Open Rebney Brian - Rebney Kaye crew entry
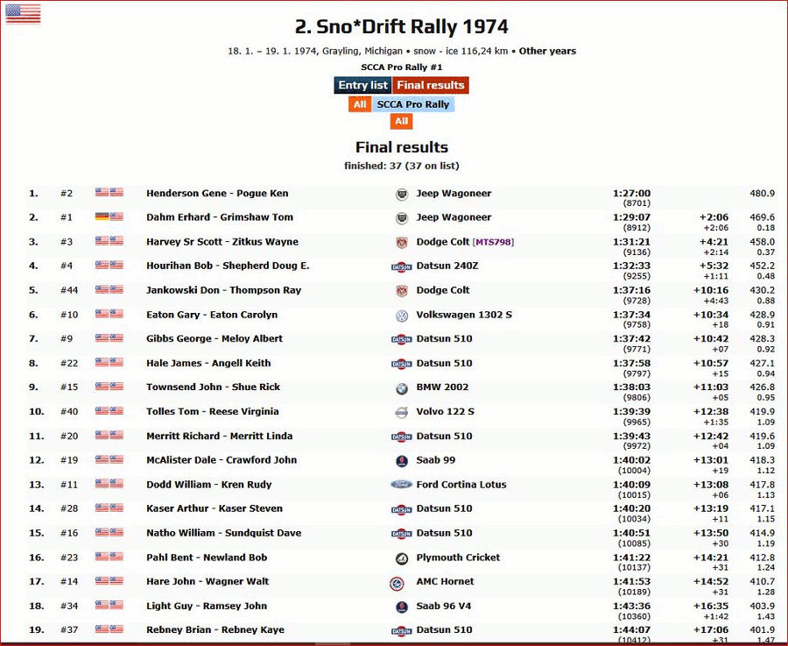 click(x=215, y=630)
